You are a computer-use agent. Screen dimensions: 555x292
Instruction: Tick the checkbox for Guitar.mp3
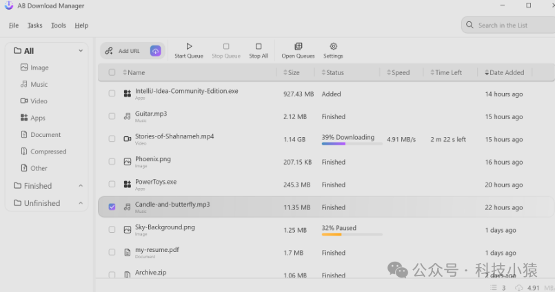(x=112, y=116)
